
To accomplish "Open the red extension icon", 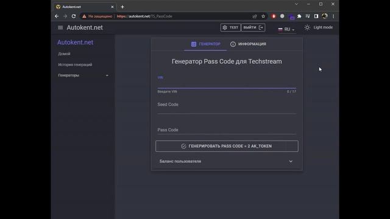I will click(274, 16).
